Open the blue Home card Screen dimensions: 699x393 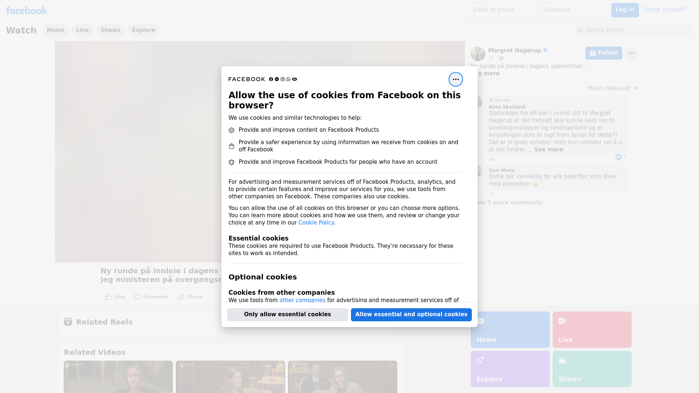[510, 330]
